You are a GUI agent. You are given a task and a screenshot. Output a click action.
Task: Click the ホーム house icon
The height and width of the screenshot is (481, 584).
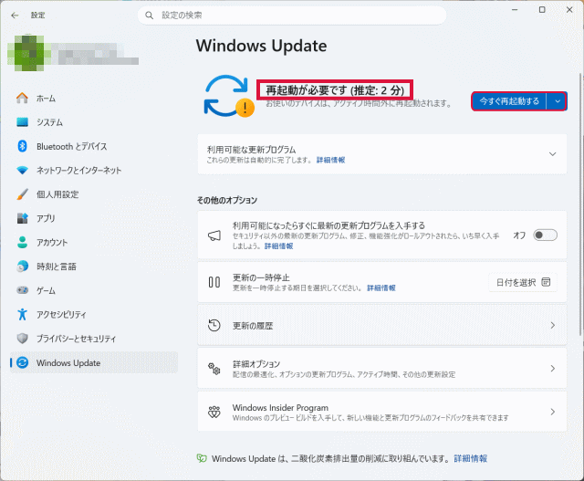click(x=22, y=99)
